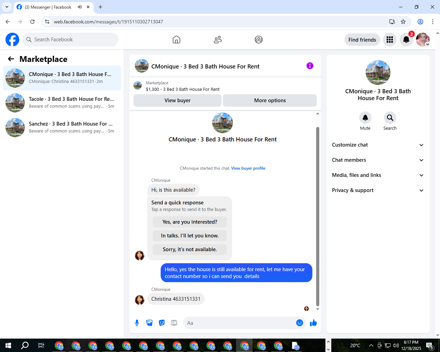Open the Tacole conversation in the list
This screenshot has width=440, height=352.
point(62,103)
